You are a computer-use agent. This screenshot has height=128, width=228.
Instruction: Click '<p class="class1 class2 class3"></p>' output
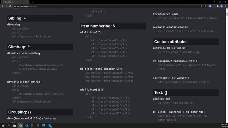[x=186, y=31]
